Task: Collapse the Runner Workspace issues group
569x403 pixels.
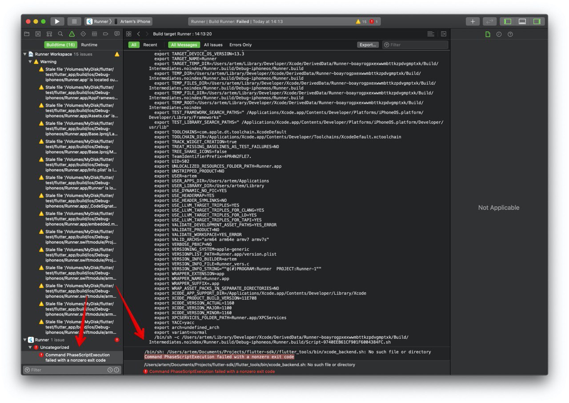Action: pos(25,54)
